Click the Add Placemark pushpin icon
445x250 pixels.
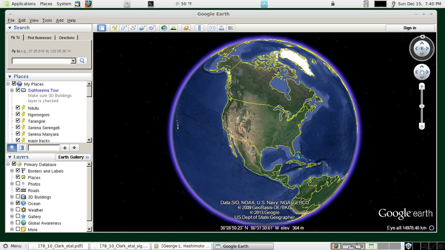click(115, 28)
